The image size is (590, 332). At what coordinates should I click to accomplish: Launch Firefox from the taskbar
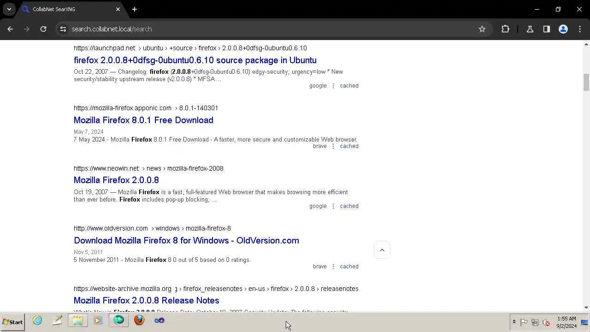tap(139, 320)
